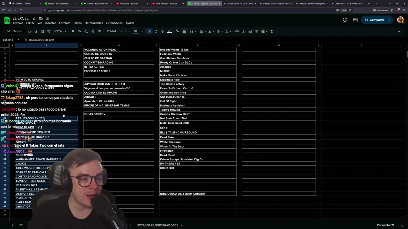Open the Editar menu
Image resolution: width=408 pixels, height=229 pixels.
pyautogui.click(x=30, y=23)
